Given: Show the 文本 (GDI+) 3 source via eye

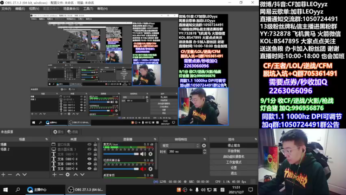Looking at the screenshot, I should coord(90,154).
